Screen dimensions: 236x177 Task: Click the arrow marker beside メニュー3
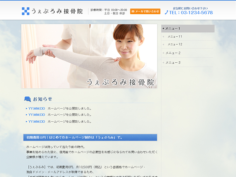pos(163,63)
